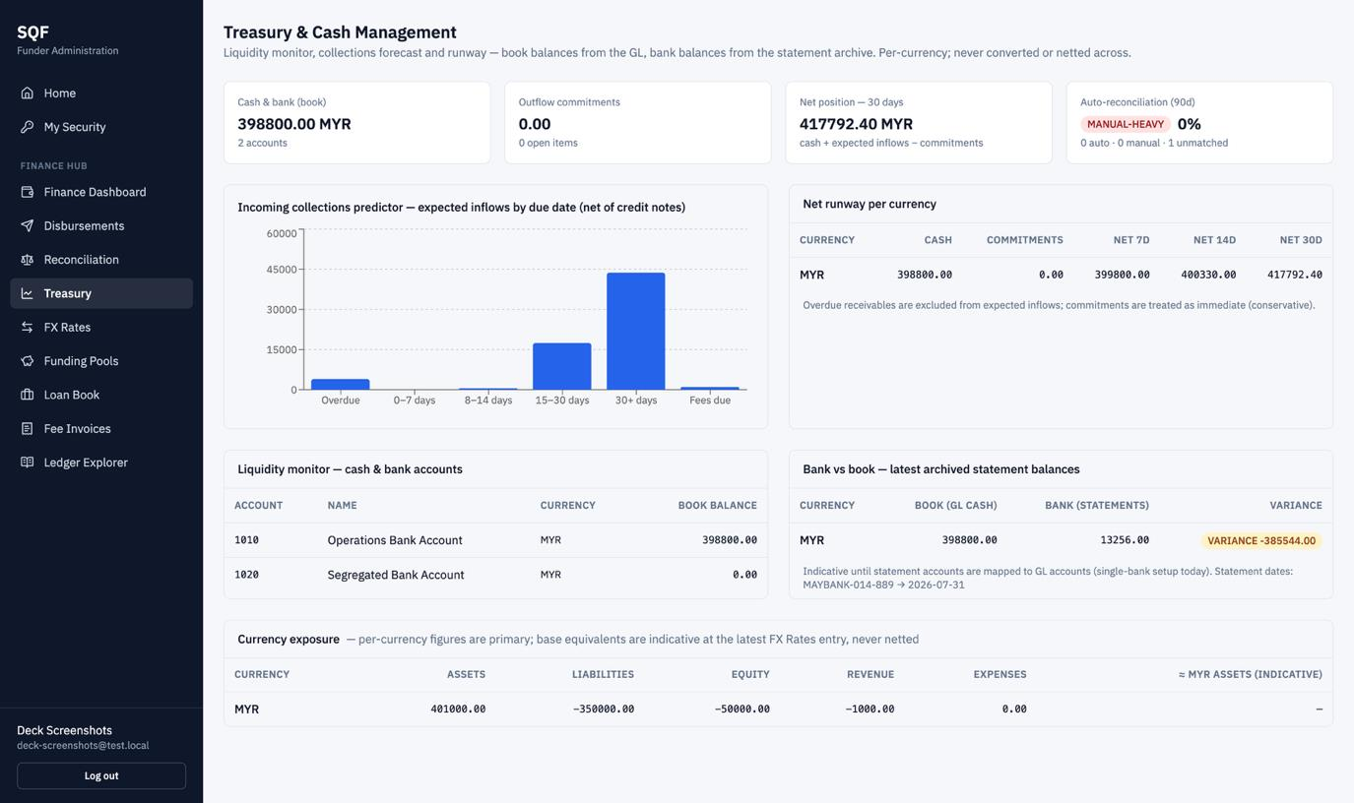Click the 15–30 days chart bar
1354x803 pixels.
tap(562, 366)
